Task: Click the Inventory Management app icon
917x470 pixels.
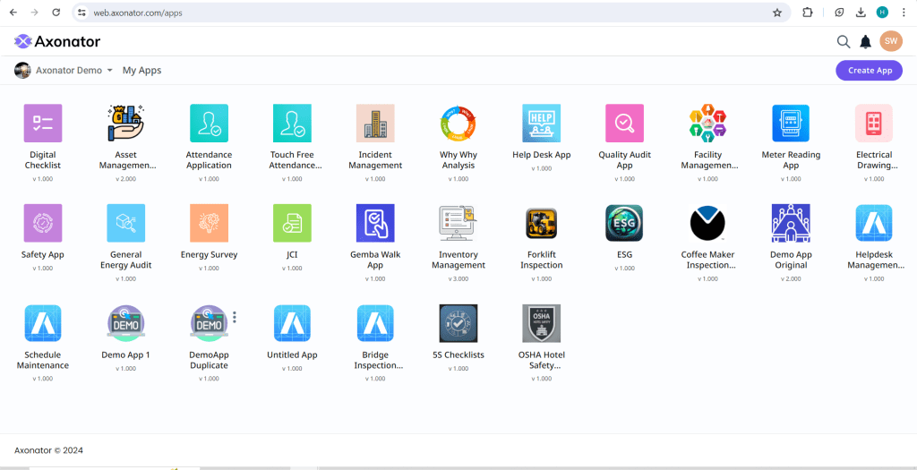Action: click(458, 224)
